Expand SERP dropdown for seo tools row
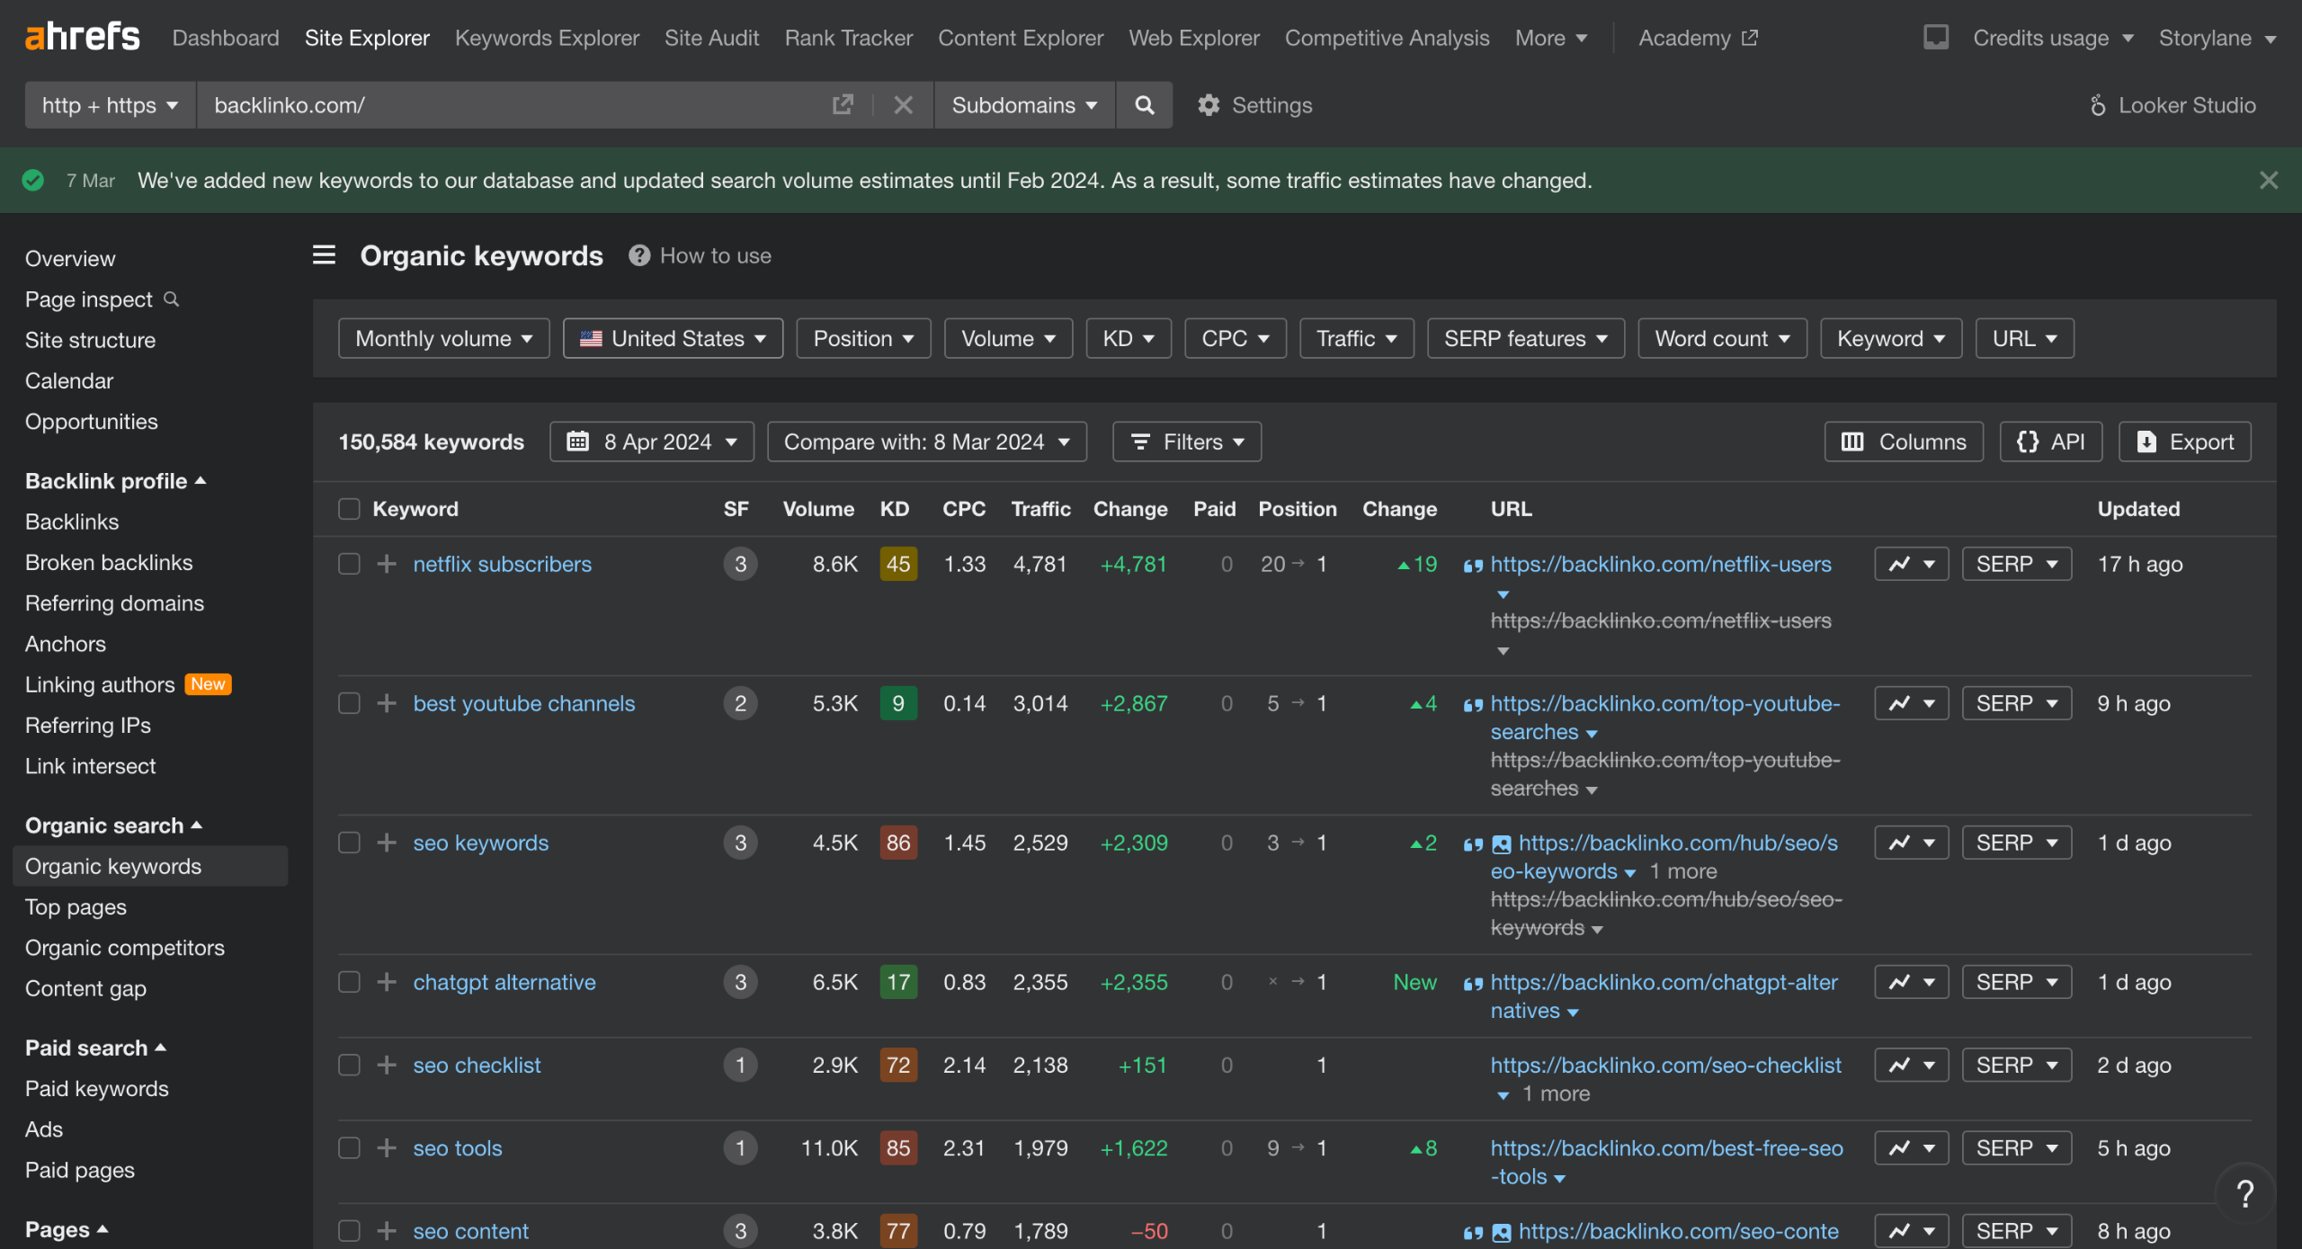This screenshot has width=2302, height=1249. (x=2017, y=1148)
